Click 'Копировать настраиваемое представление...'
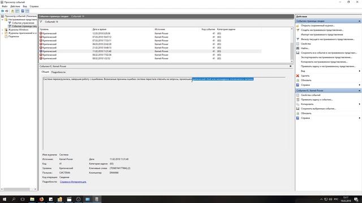The width and height of the screenshot is (362, 203). tap(324, 62)
